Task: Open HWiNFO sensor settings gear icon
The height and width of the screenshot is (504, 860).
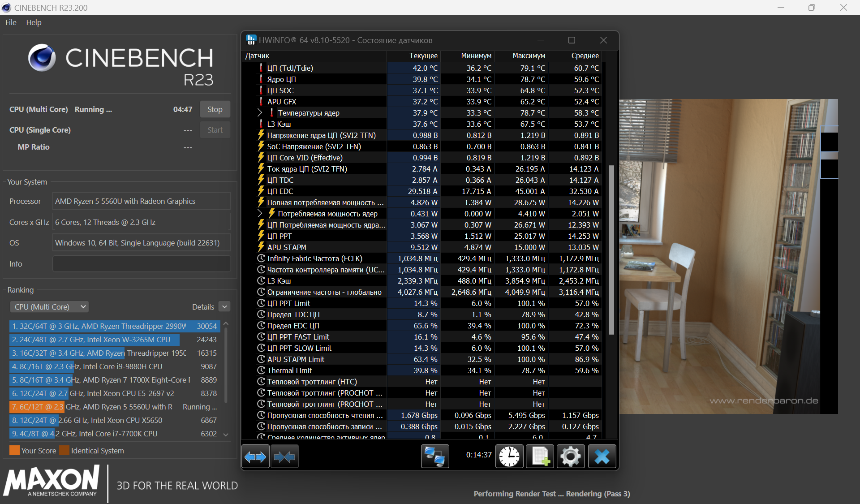Action: click(x=570, y=457)
